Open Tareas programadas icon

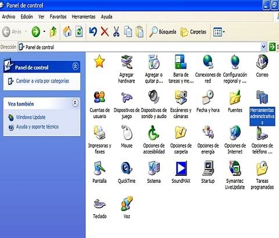262,168
